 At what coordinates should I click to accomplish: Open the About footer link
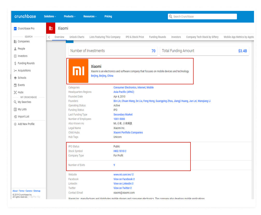click(x=15, y=191)
